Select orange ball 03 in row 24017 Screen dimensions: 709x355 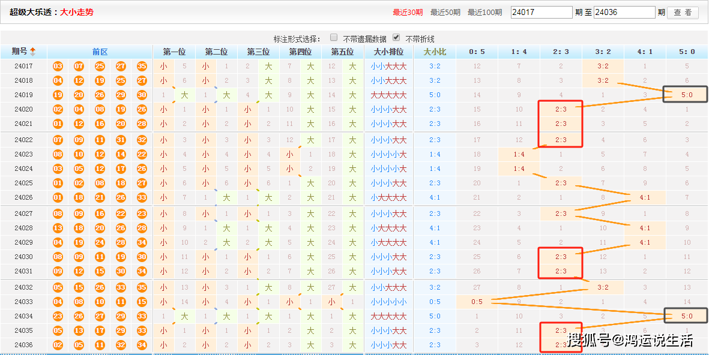pos(58,65)
